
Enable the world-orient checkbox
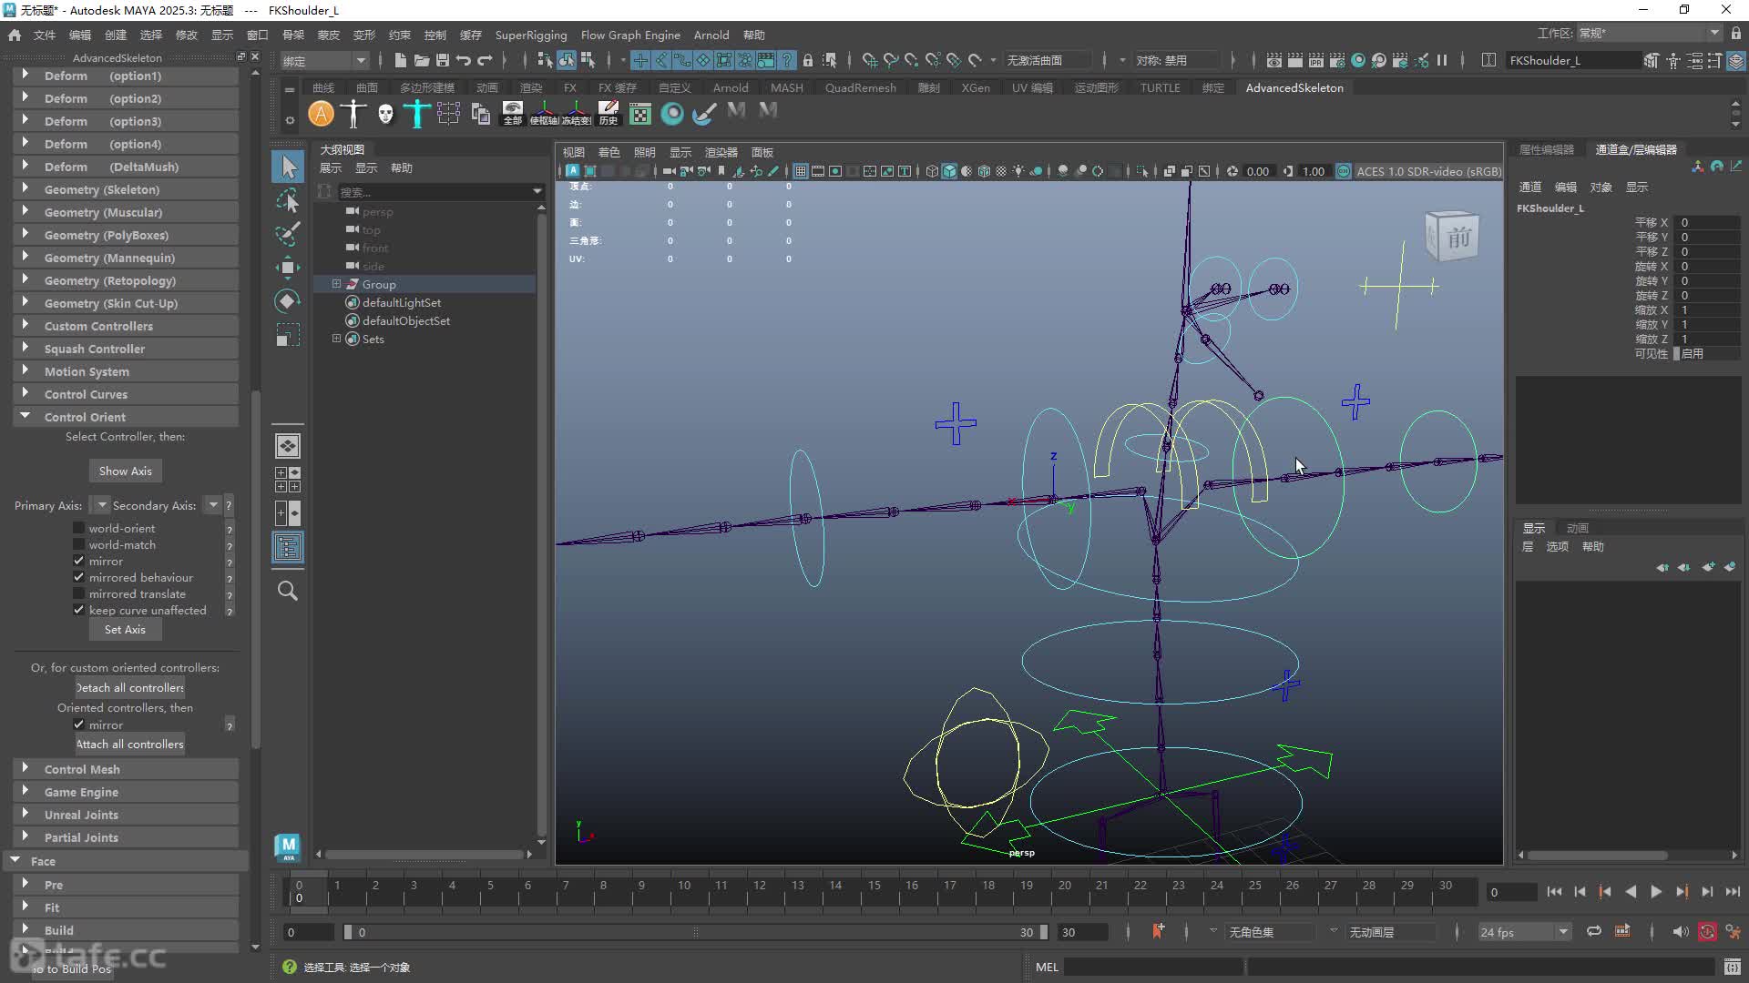pyautogui.click(x=79, y=528)
